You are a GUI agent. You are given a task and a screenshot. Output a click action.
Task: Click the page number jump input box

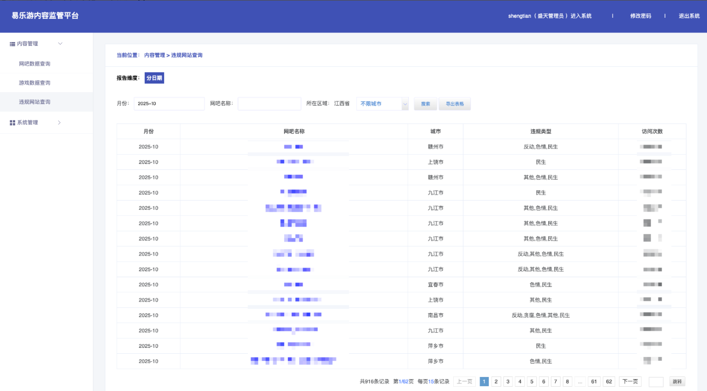(656, 382)
